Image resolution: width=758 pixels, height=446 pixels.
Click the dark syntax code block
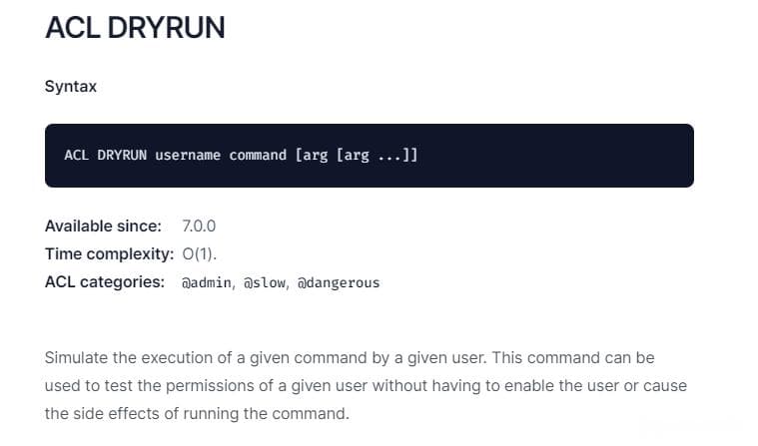(x=370, y=156)
